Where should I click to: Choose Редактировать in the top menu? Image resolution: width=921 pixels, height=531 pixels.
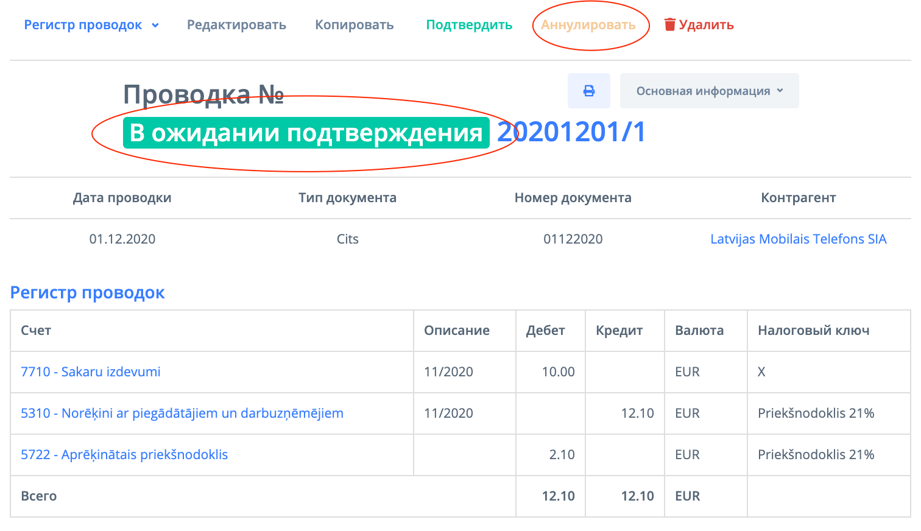click(x=236, y=25)
